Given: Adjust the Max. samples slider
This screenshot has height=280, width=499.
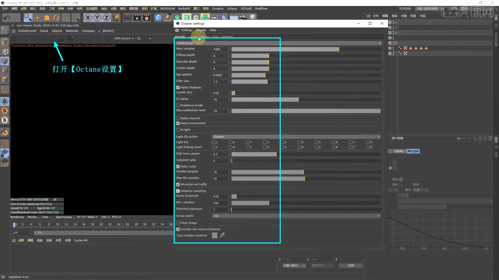Looking at the screenshot, I should click(x=306, y=49).
